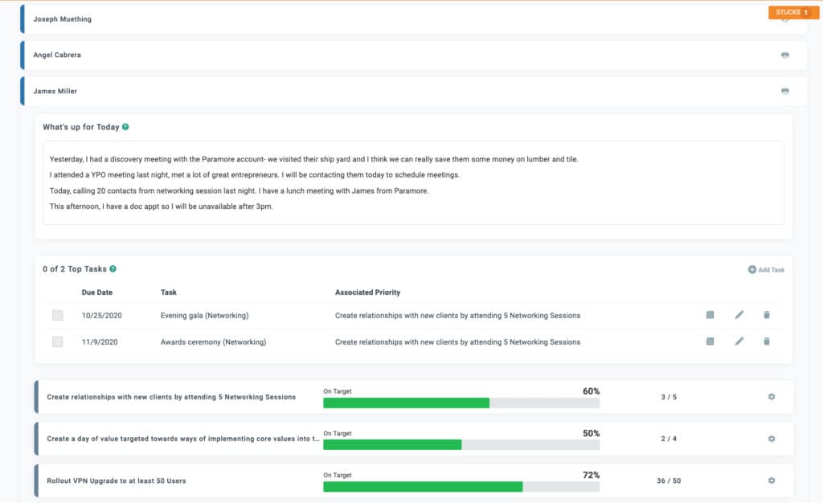Click the help icon beside What's up for Today
The image size is (823, 503).
point(125,127)
